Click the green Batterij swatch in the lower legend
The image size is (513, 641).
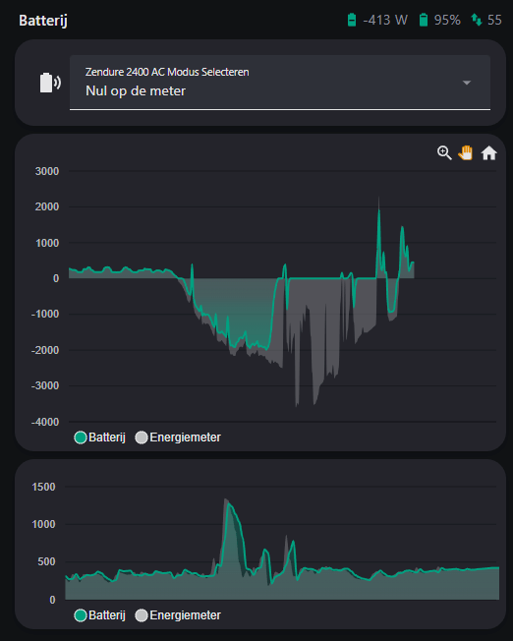pos(81,615)
